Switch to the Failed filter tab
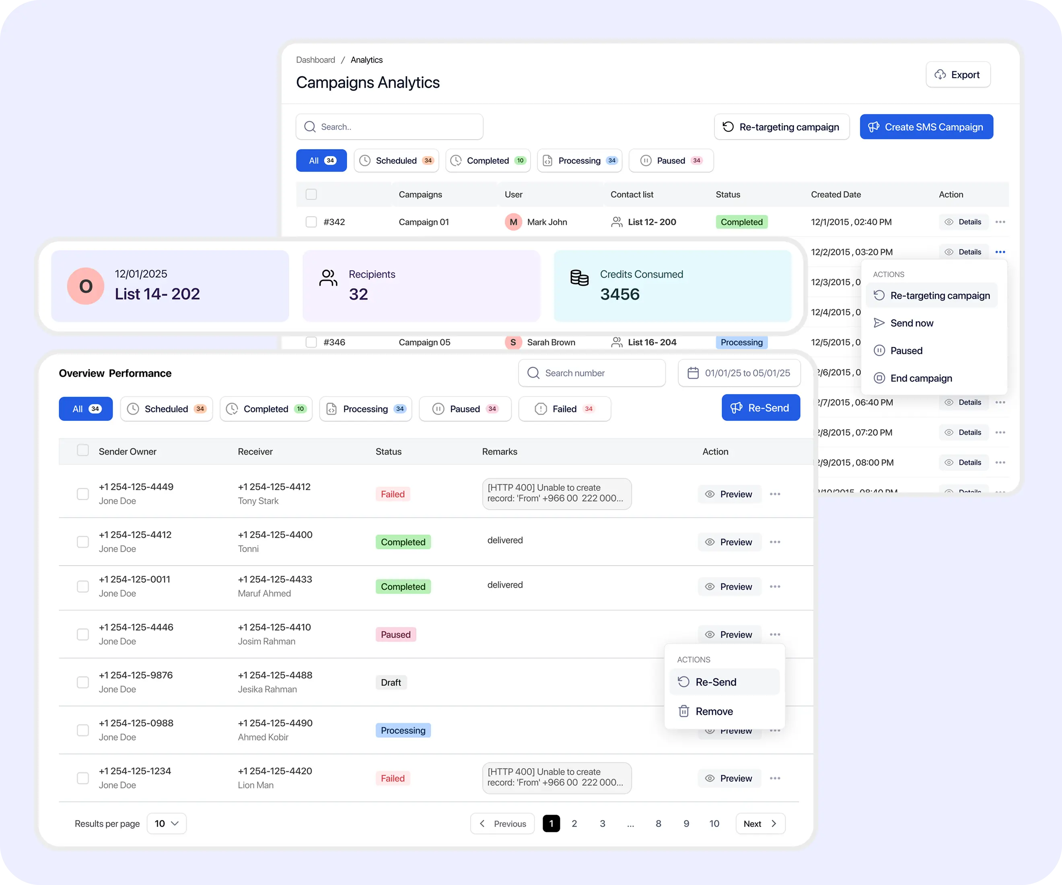Viewport: 1062px width, 885px height. (x=564, y=409)
